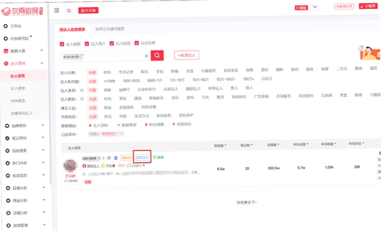Sort results by 平均点赞 column
This screenshot has width=381, height=231.
tap(300, 144)
